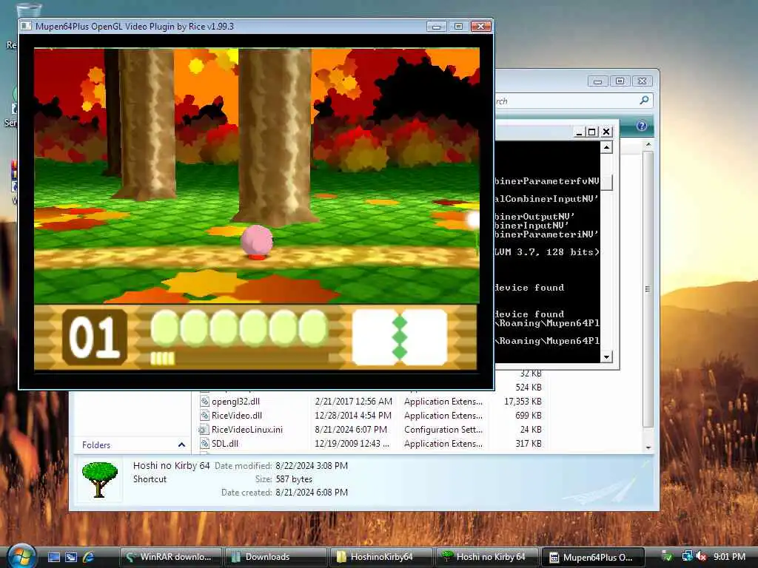The image size is (758, 568).
Task: Click the date 2/21/2017 12:56 AM cell
Action: (x=353, y=402)
